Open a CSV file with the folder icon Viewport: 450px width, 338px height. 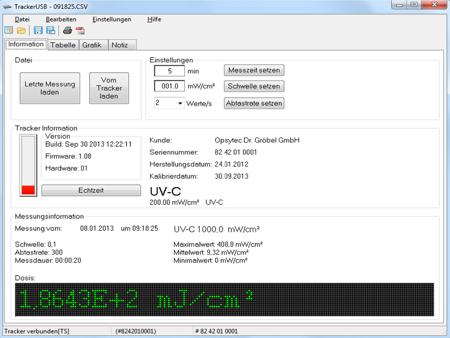[x=21, y=30]
